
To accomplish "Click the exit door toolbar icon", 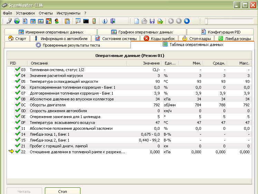I will (x=113, y=21).
